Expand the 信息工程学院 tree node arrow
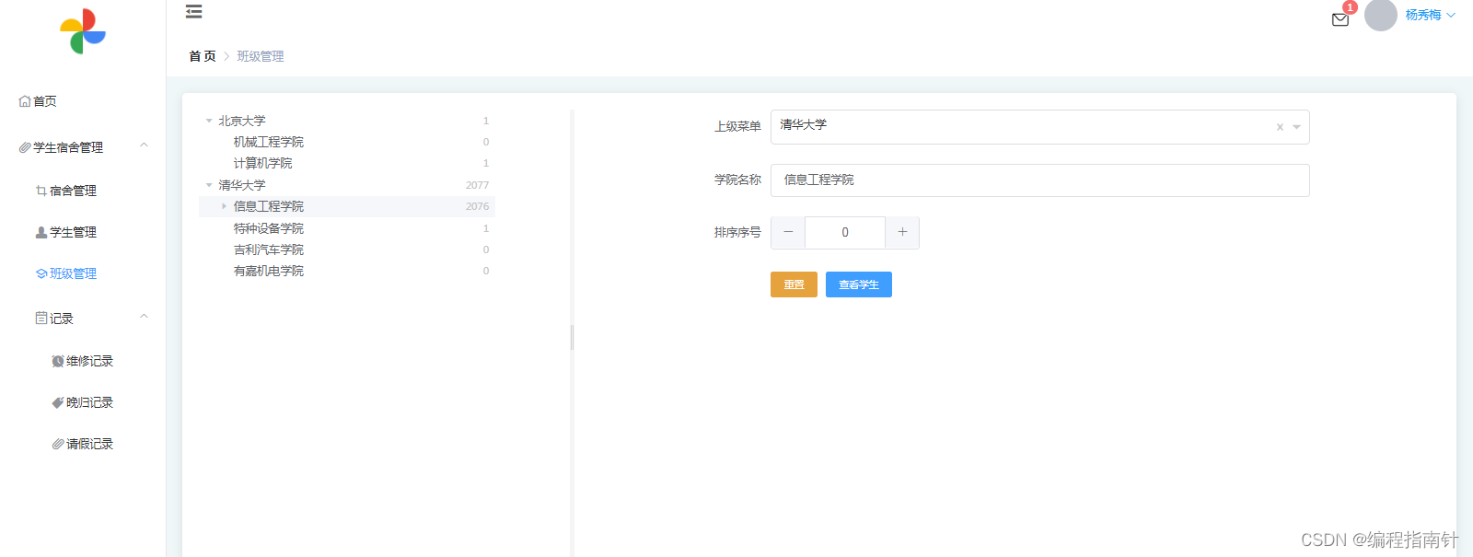1473x557 pixels. point(224,206)
